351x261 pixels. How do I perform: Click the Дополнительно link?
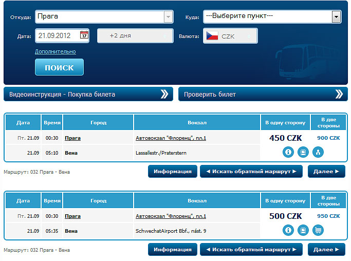pyautogui.click(x=55, y=51)
